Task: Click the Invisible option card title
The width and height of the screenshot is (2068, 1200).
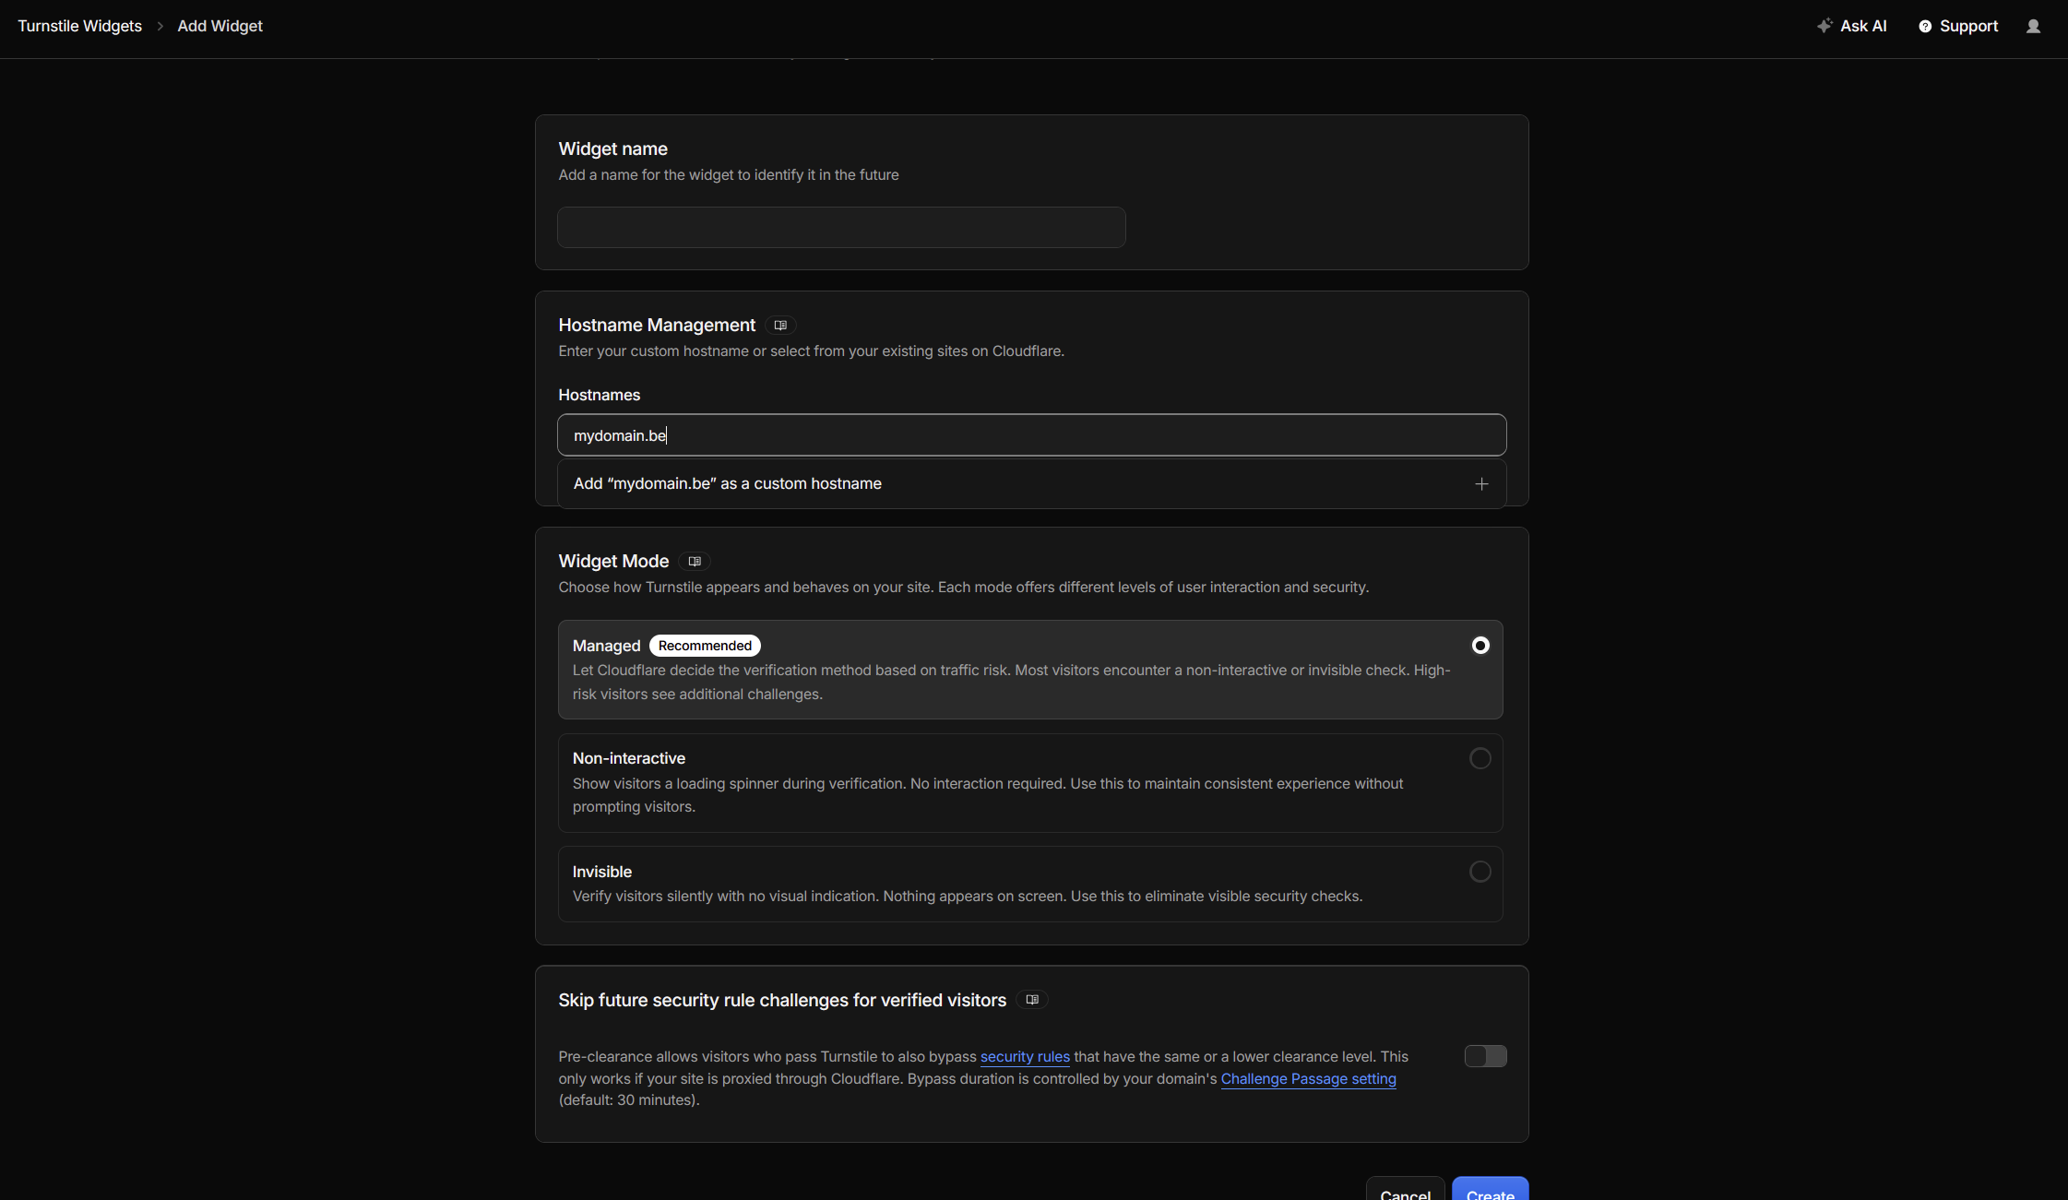Action: tap(601, 872)
